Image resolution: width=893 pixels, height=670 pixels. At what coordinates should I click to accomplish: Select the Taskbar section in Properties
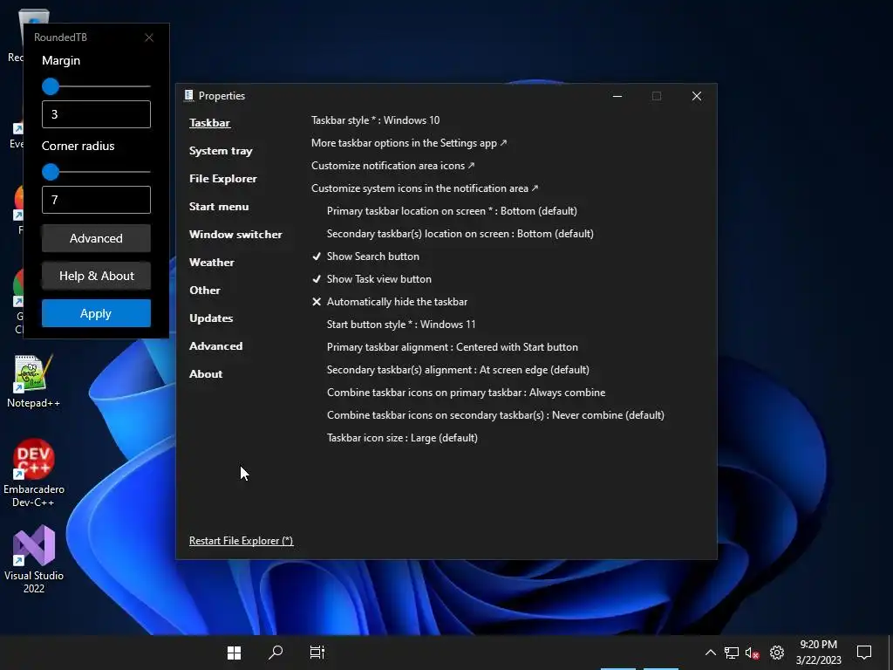pos(209,122)
